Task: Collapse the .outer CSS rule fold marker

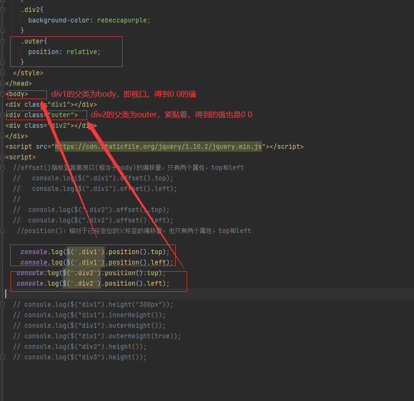Action: tap(3, 42)
